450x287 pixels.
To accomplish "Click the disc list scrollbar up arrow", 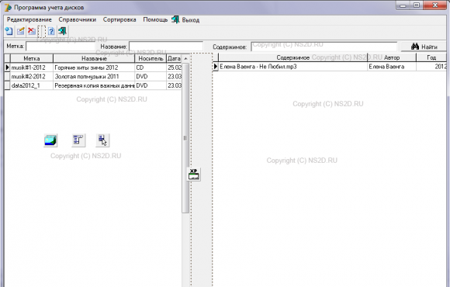I will tap(185, 58).
